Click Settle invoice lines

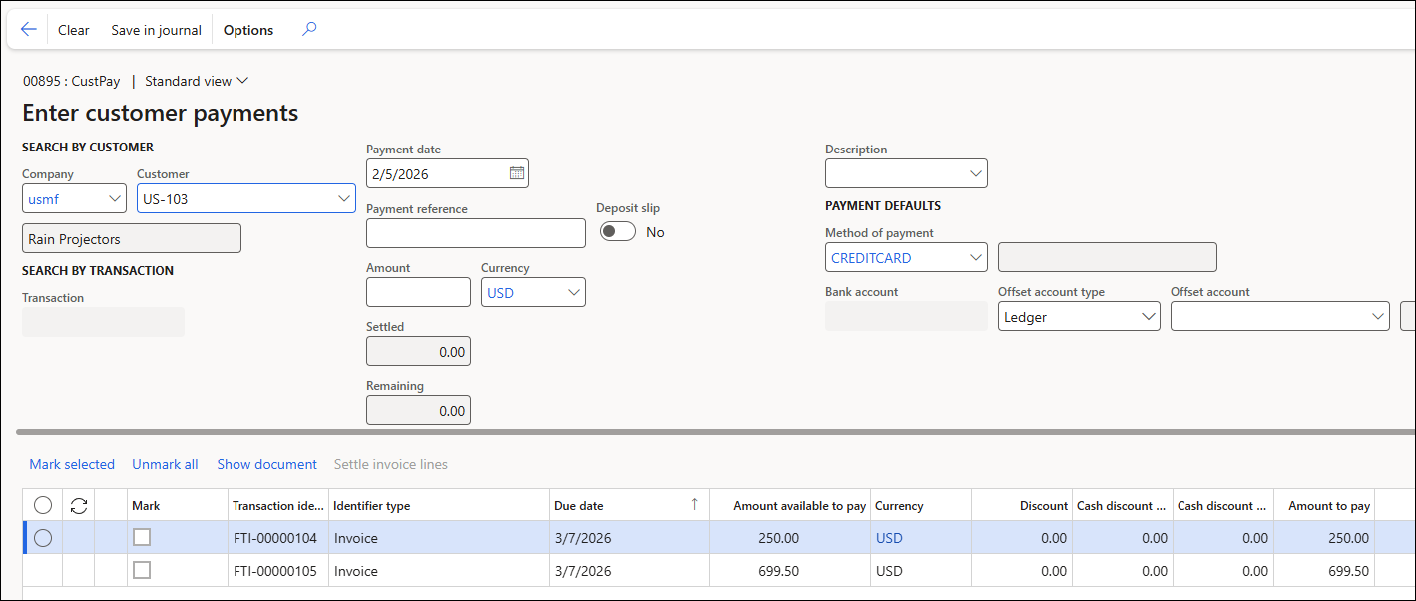tap(390, 464)
